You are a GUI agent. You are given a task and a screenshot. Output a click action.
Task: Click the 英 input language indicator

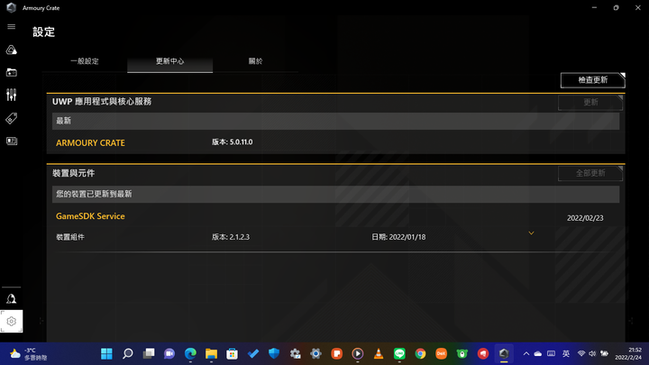[566, 353]
